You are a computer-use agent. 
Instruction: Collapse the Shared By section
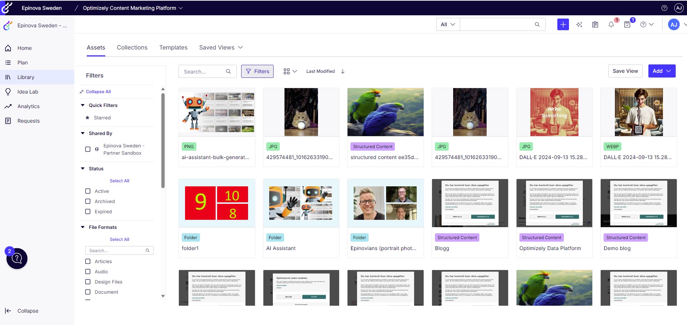[x=83, y=133]
